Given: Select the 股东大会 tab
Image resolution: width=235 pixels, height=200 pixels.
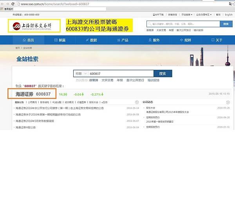Looking at the screenshot, I should tap(94, 102).
